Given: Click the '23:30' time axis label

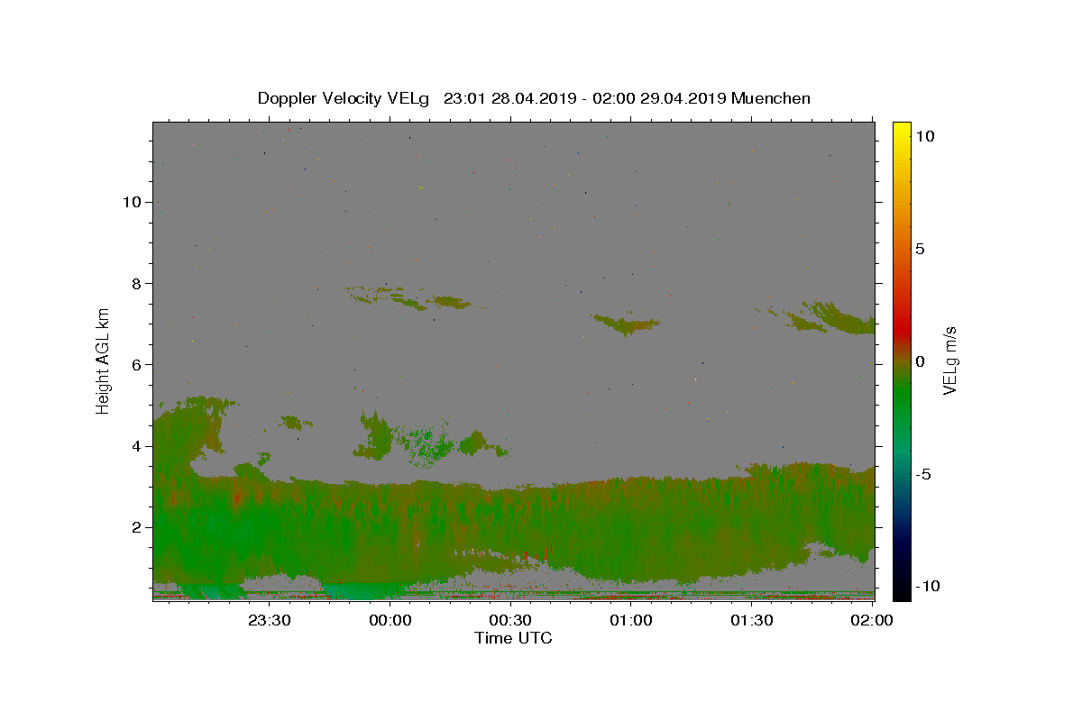Looking at the screenshot, I should (270, 620).
